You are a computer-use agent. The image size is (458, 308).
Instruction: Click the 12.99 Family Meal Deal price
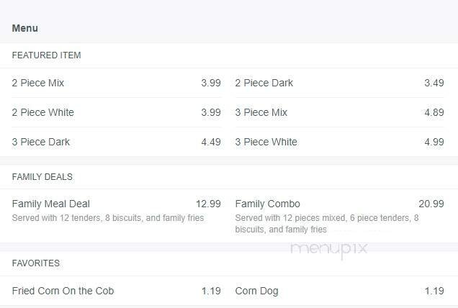(x=208, y=204)
